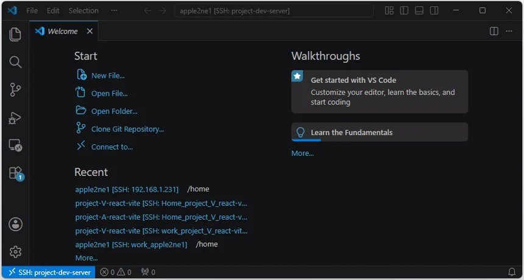524x280 pixels.
Task: Go forward with the right arrow
Action: 163,11
